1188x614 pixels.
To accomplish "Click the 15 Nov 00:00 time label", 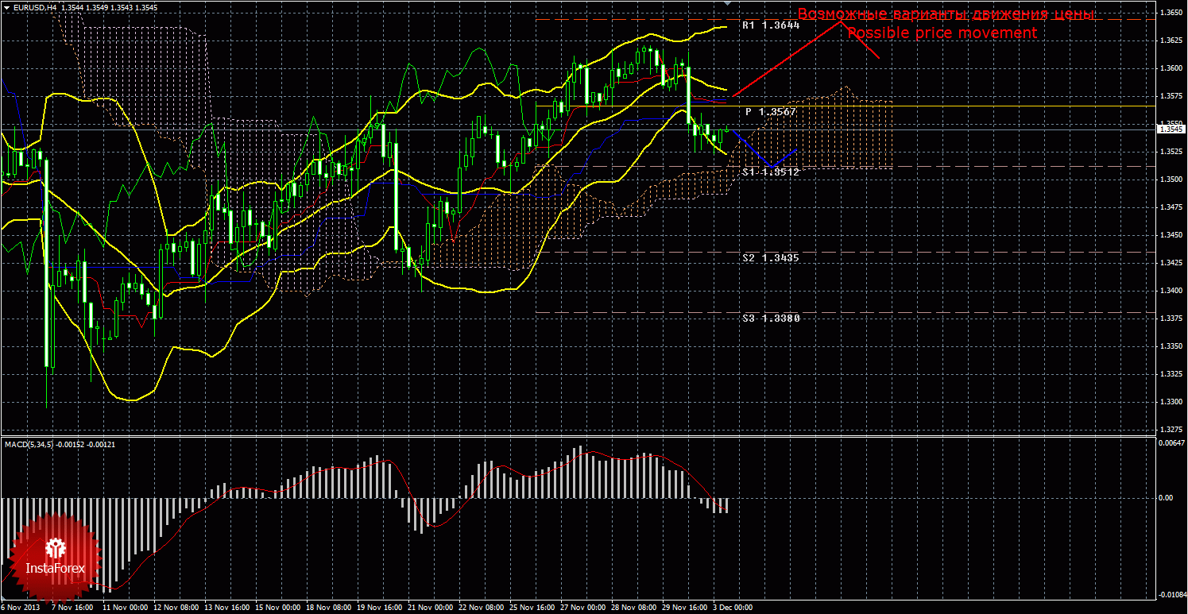I will 278,607.
